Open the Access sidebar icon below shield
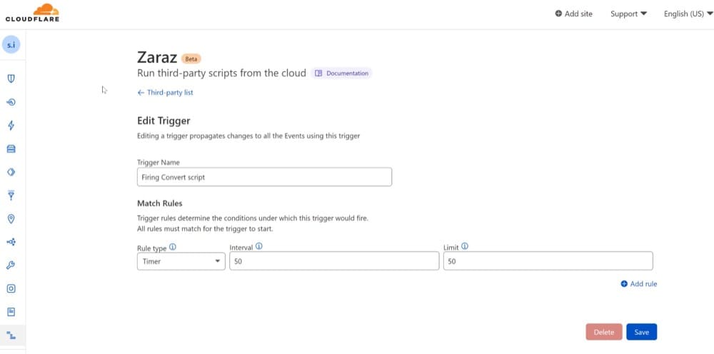The image size is (714, 354). pyautogui.click(x=11, y=102)
